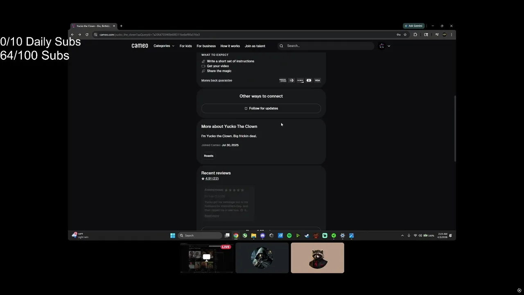Click the Mastercard payment icon
Viewport: 524px width, 295px height.
pos(309,80)
